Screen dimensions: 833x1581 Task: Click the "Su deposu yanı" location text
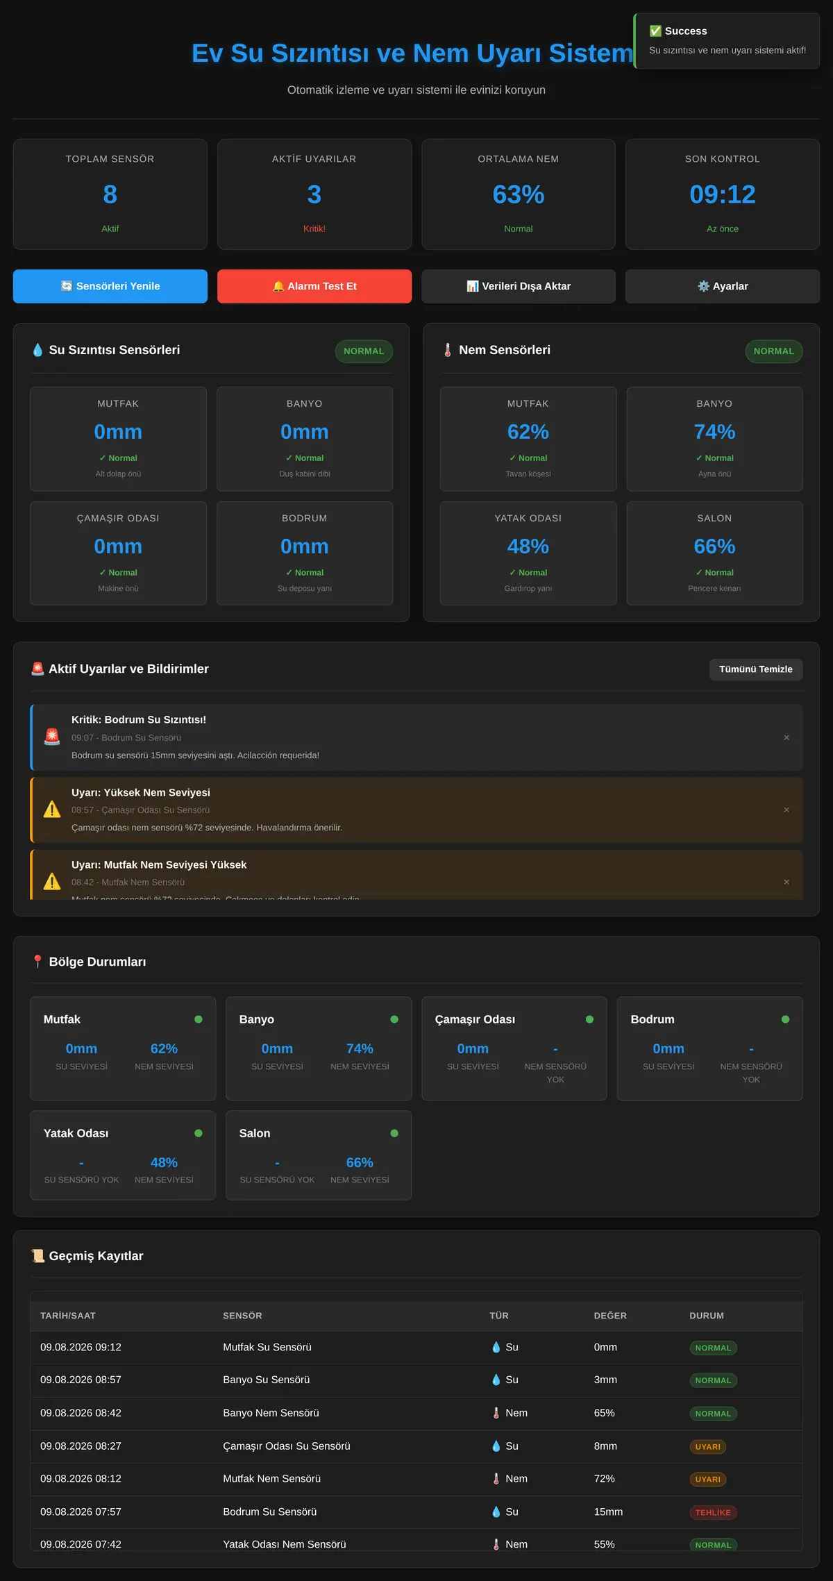(305, 588)
